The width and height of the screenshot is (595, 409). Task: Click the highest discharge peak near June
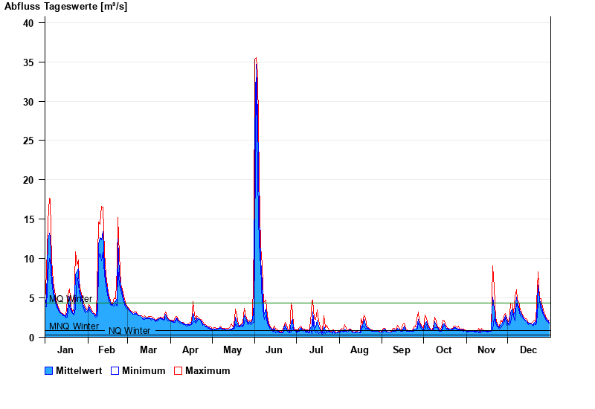[x=256, y=58]
